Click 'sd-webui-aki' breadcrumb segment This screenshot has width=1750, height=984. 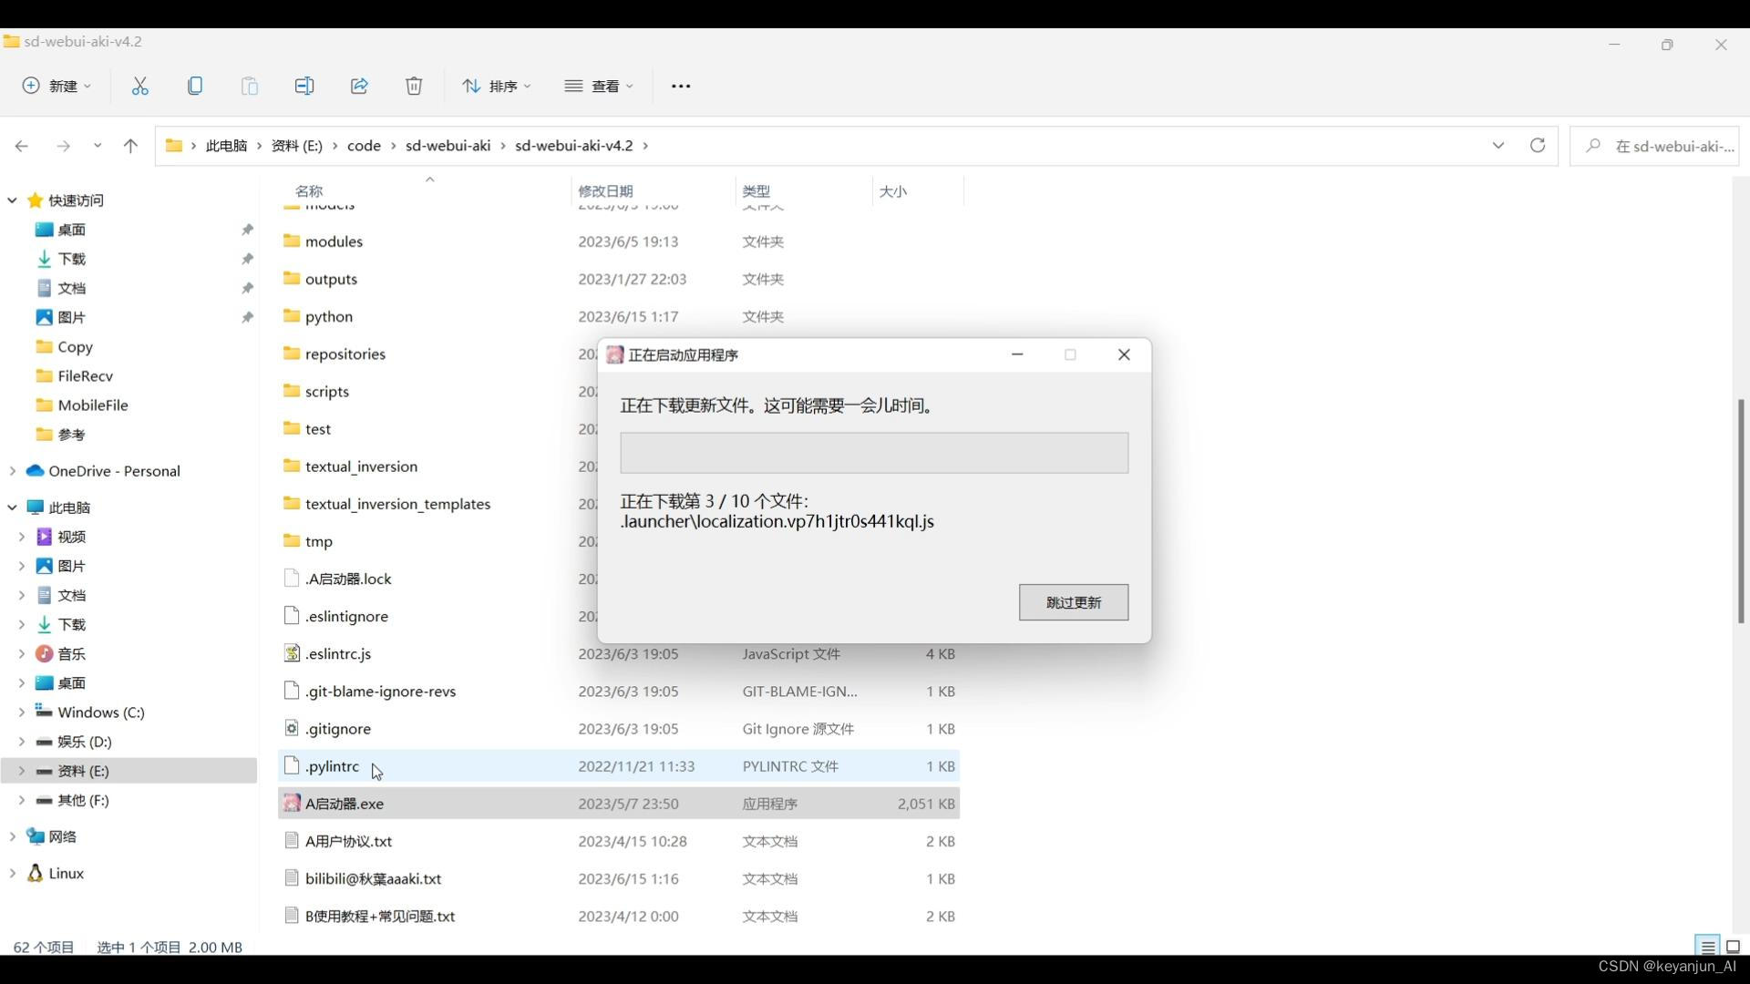pos(448,146)
